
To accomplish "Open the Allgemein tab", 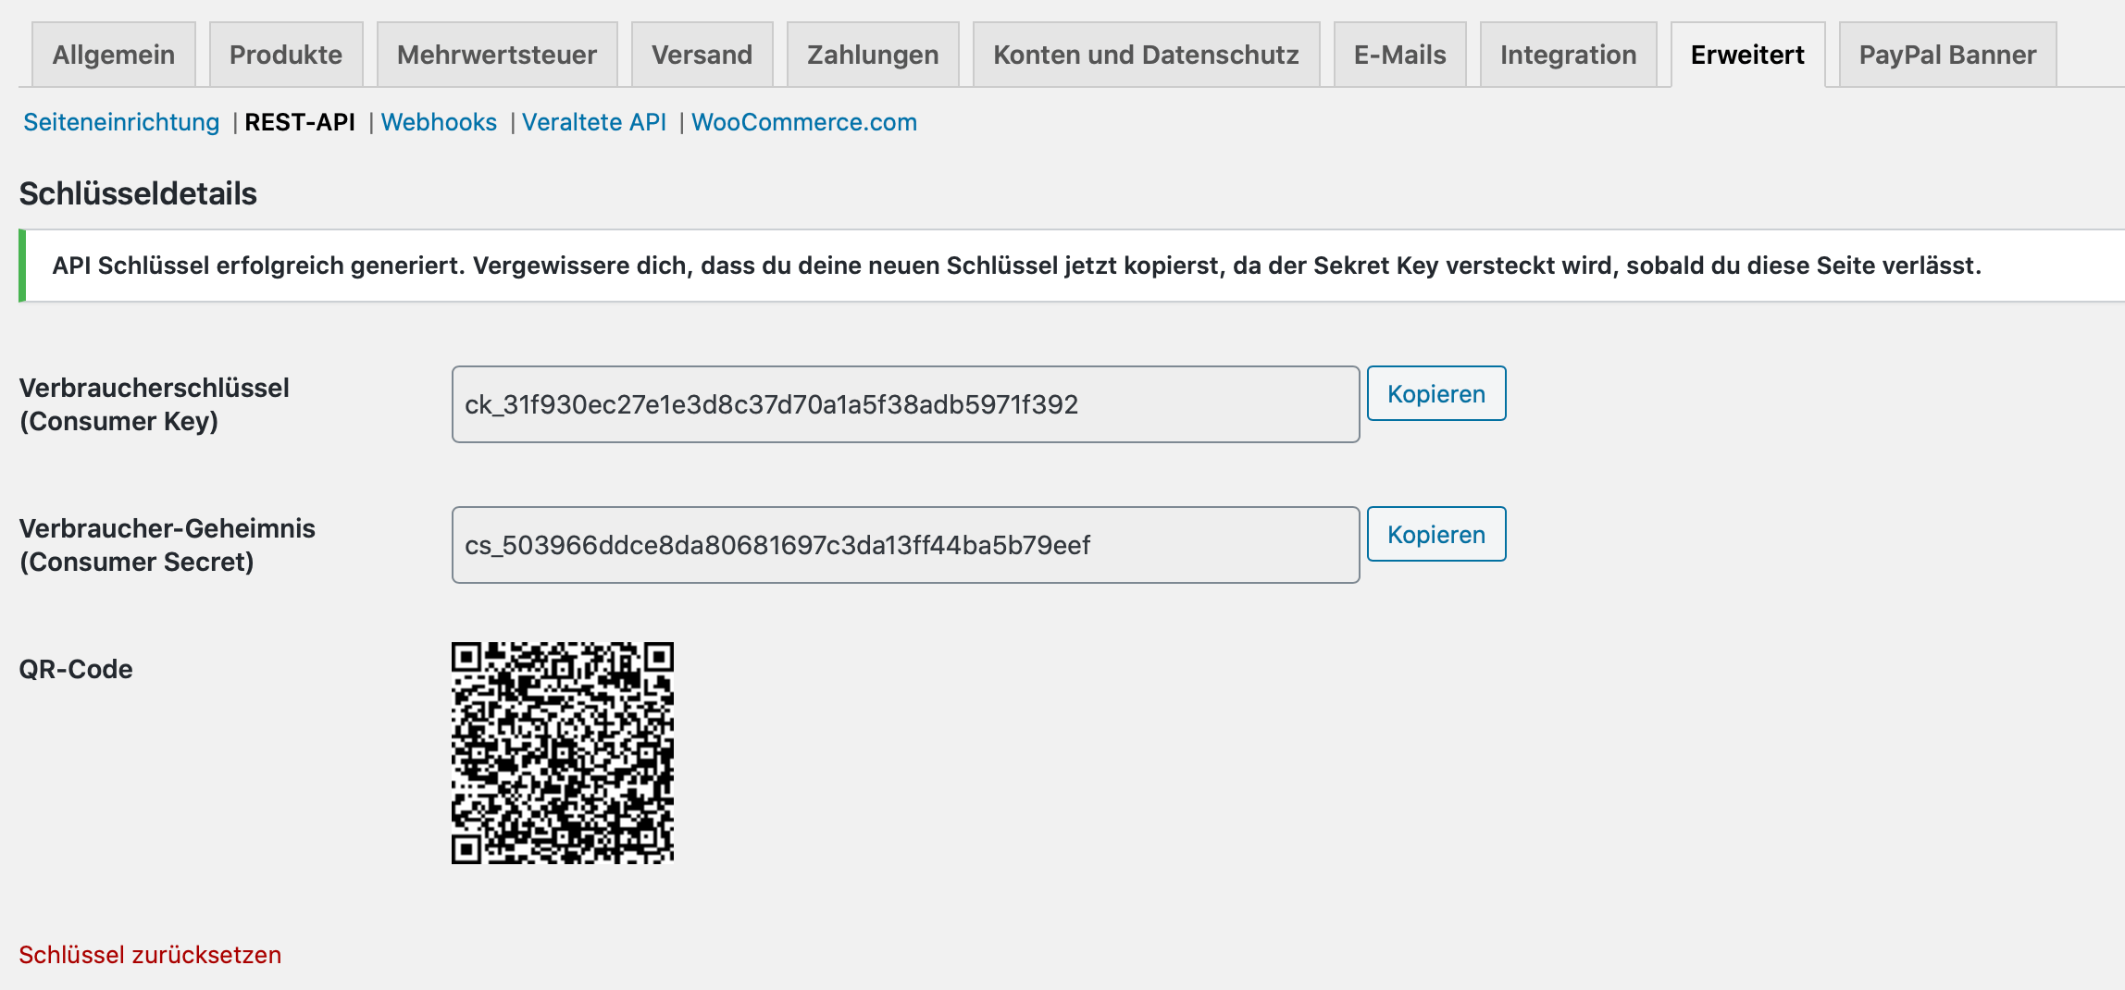I will tap(114, 55).
